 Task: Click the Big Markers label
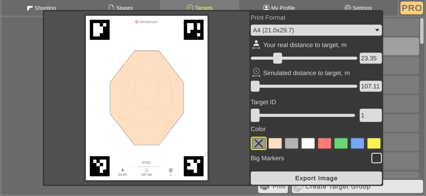tap(267, 158)
